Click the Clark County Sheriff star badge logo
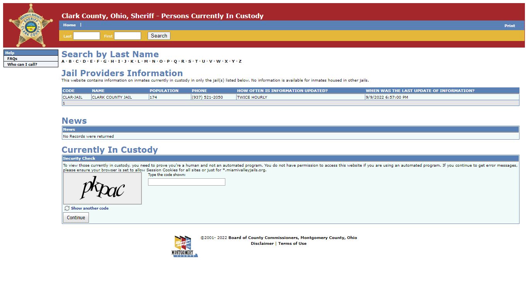This screenshot has height=297, width=528. click(31, 26)
